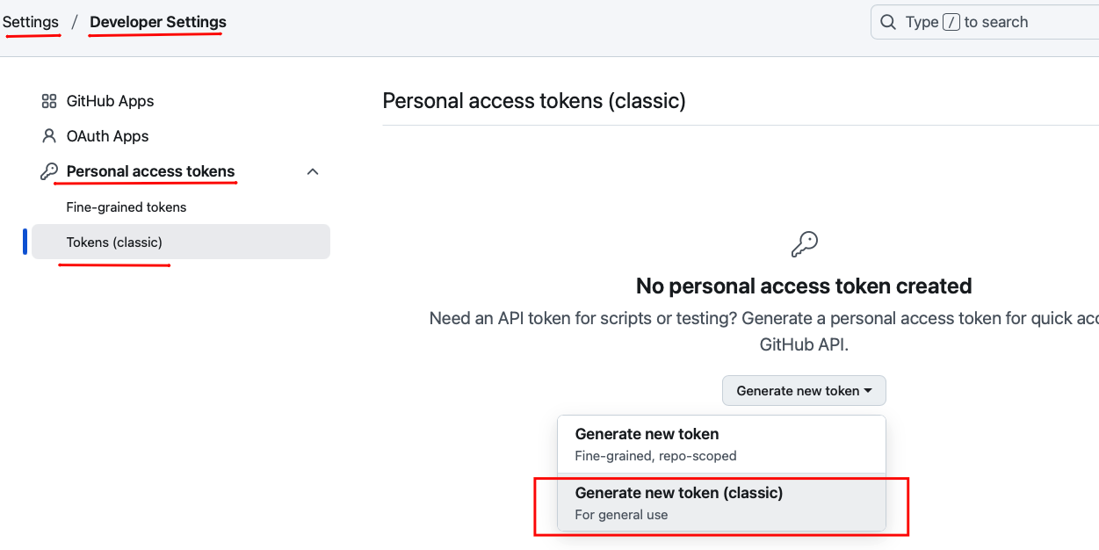Click the OAuth Apps person icon

[x=49, y=136]
